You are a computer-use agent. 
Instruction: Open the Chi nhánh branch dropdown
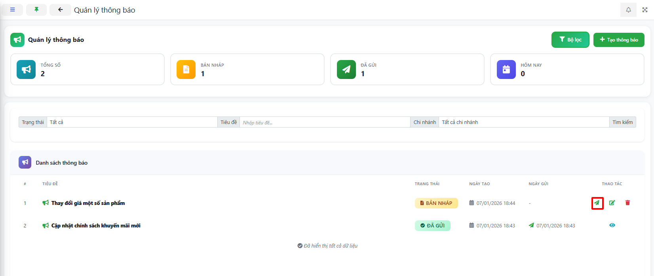pos(523,122)
